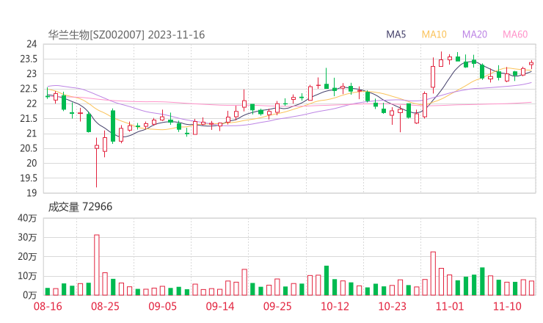Click the MA5 legend label
The image size is (543, 323).
point(396,35)
